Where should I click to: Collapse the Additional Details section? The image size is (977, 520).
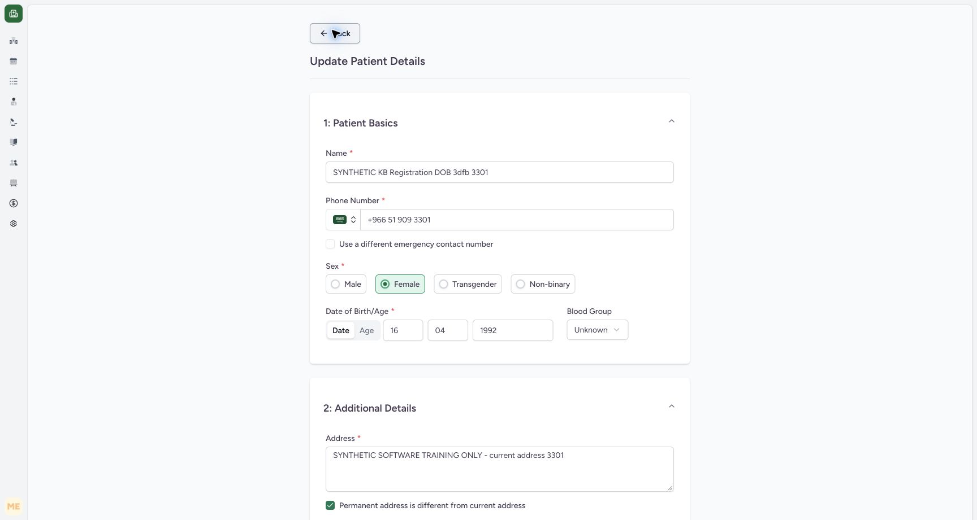click(672, 407)
